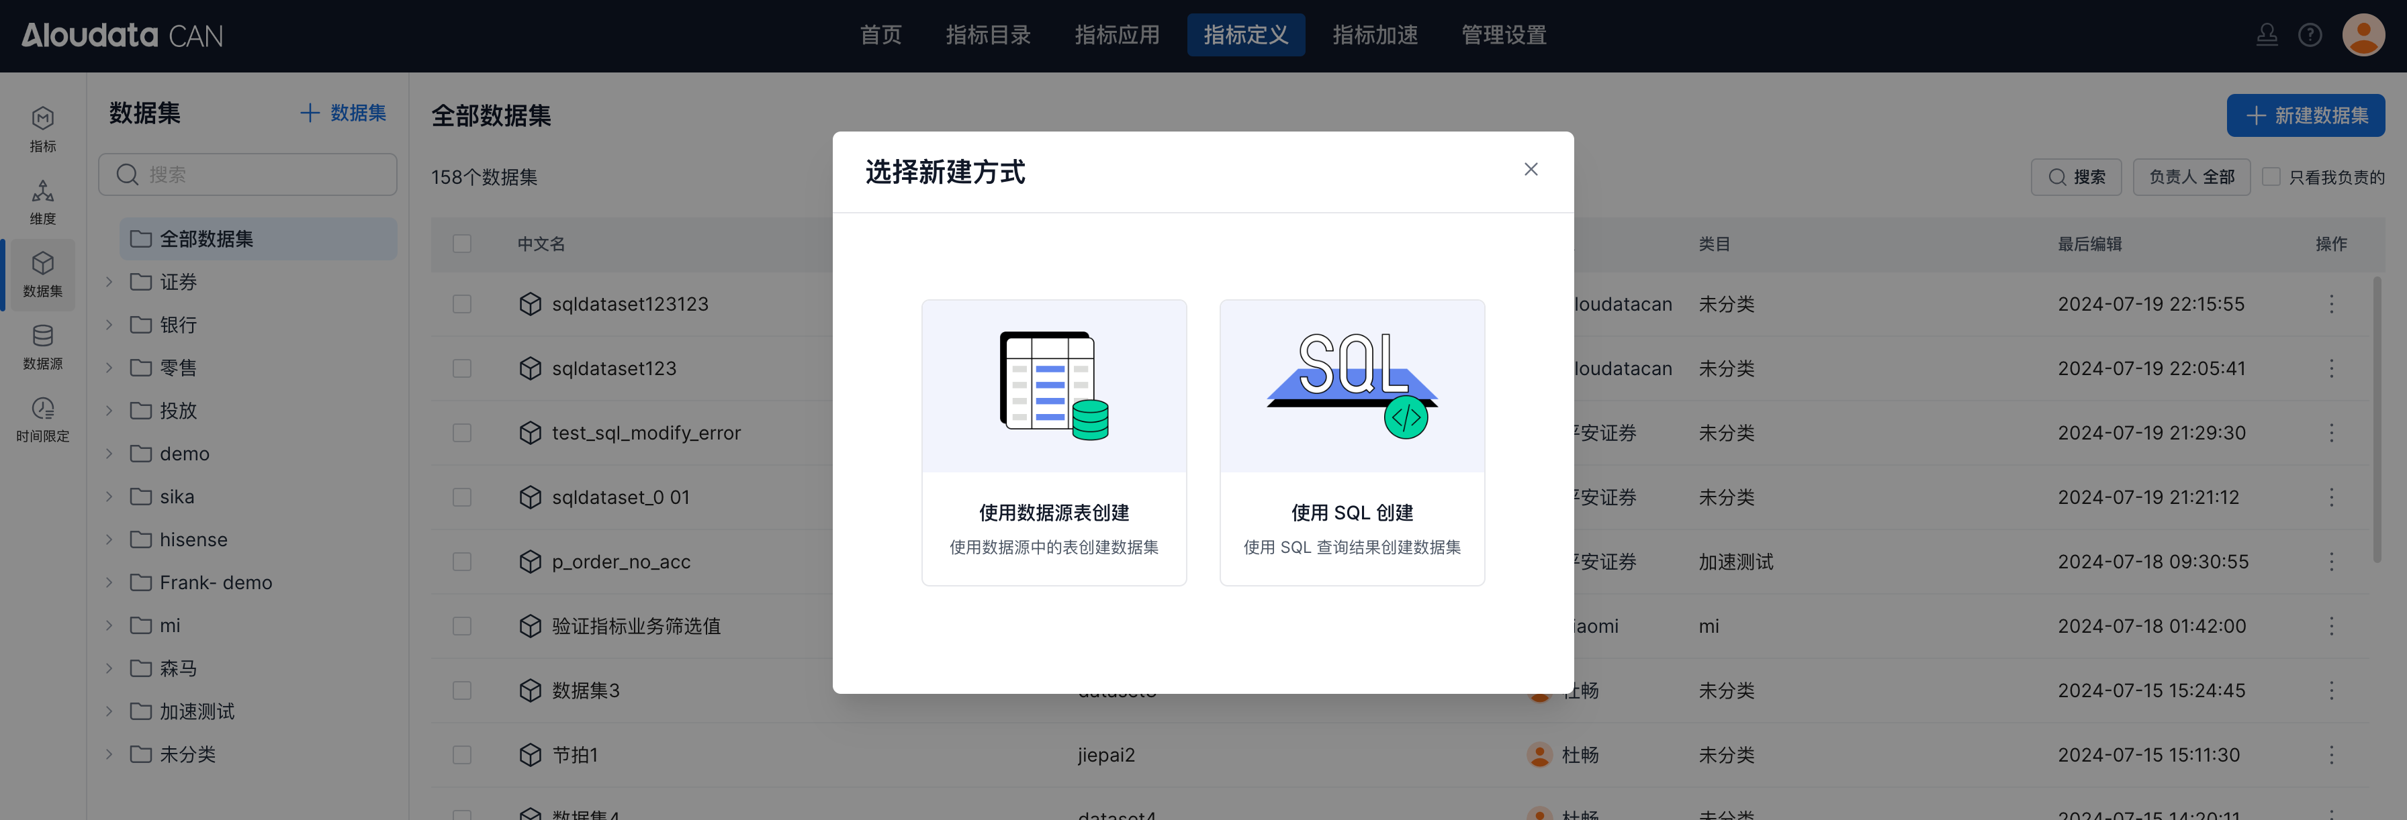This screenshot has height=820, width=2407.
Task: Open actions menu for sqldataset123123 row
Action: (x=2331, y=305)
